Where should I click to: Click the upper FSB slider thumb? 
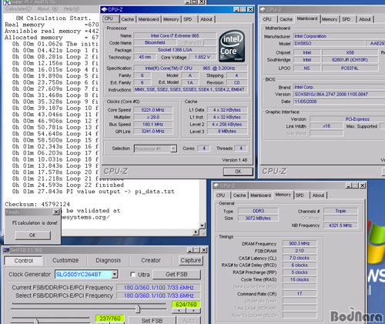(138, 309)
